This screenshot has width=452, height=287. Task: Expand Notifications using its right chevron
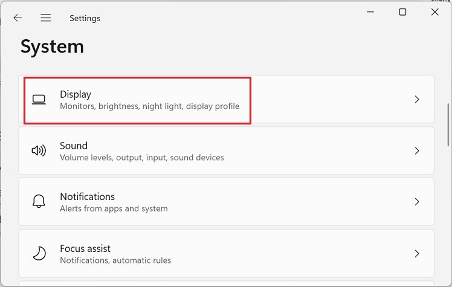point(417,202)
